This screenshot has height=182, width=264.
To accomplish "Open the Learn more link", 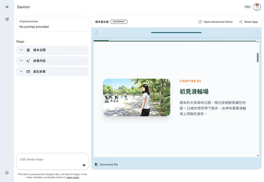I will click(x=72, y=177).
